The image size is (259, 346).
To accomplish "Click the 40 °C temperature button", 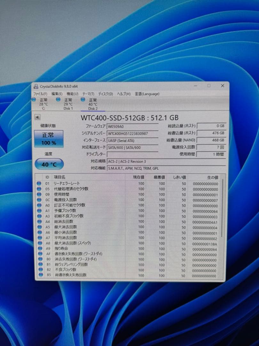I will [49, 164].
